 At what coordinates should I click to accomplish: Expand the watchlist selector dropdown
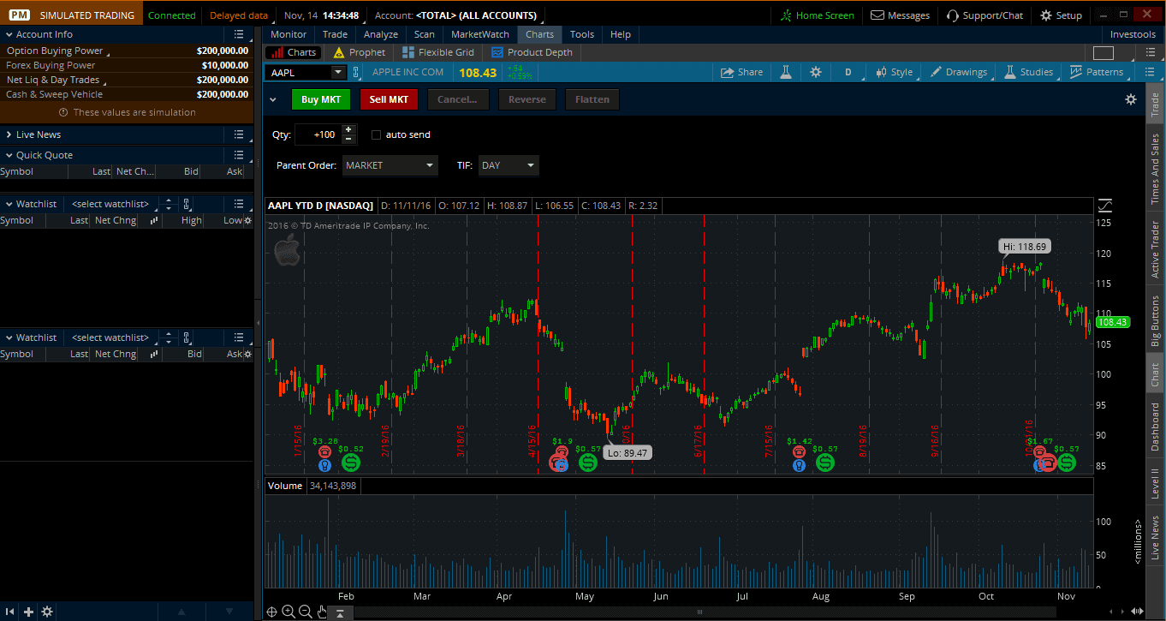click(x=110, y=203)
